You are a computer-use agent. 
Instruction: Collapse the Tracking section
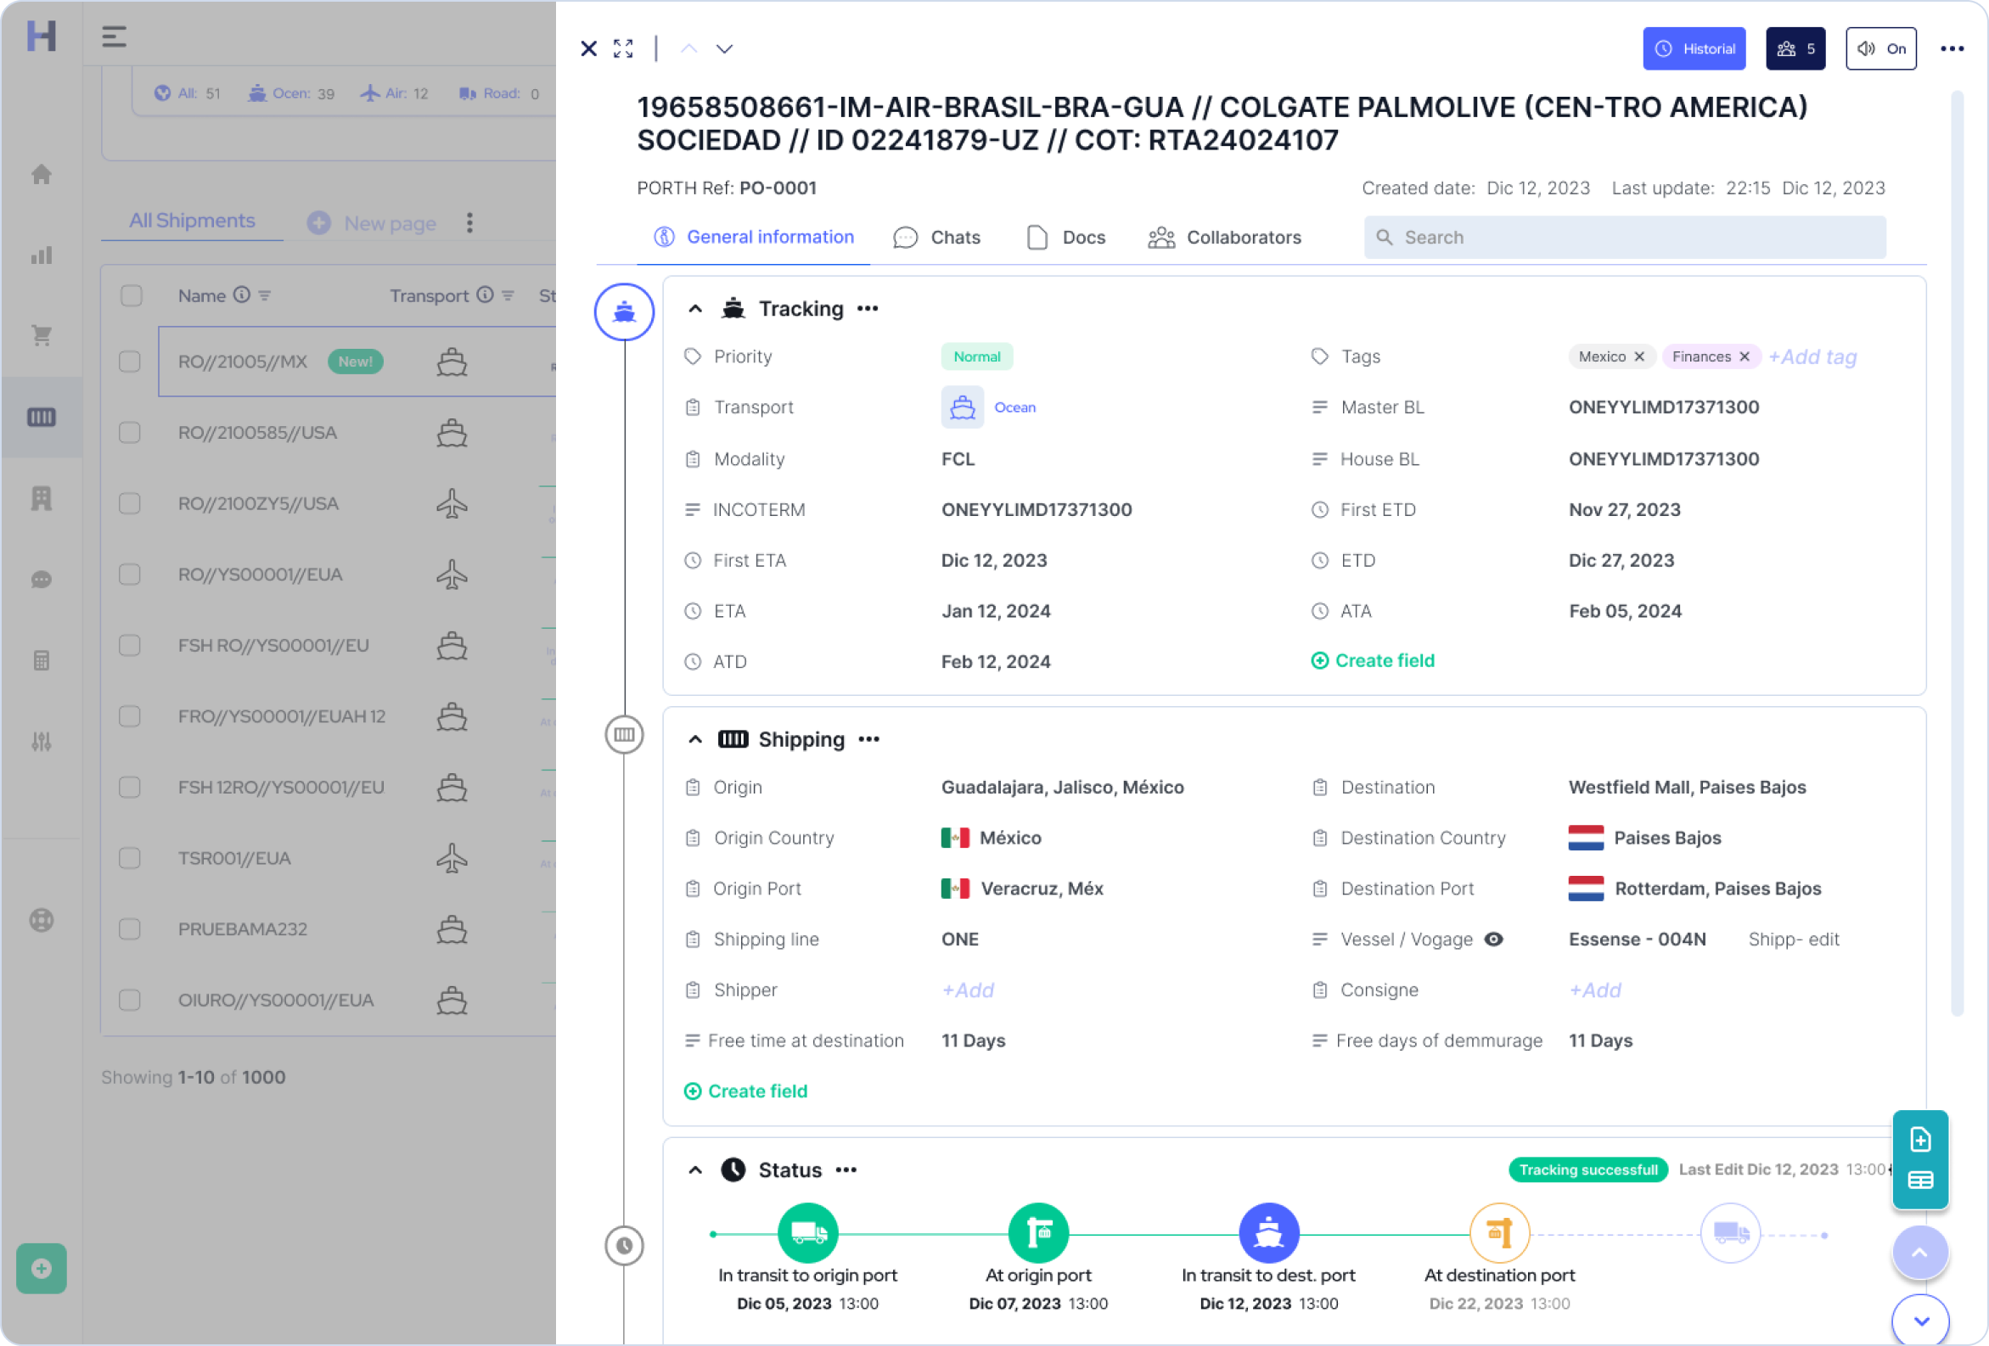tap(694, 308)
